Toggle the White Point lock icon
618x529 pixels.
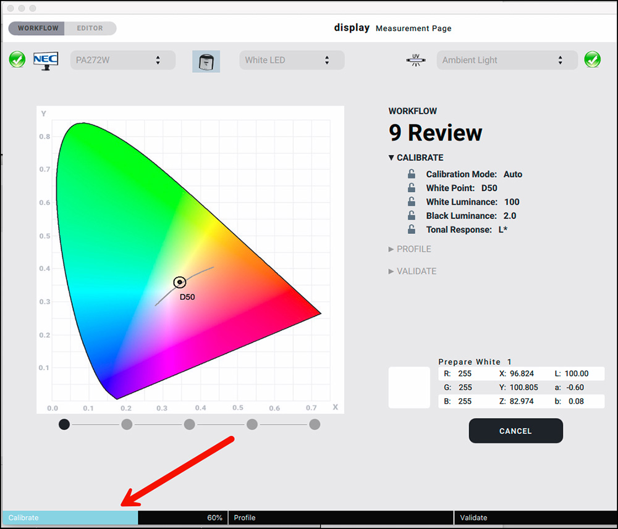[x=411, y=188]
